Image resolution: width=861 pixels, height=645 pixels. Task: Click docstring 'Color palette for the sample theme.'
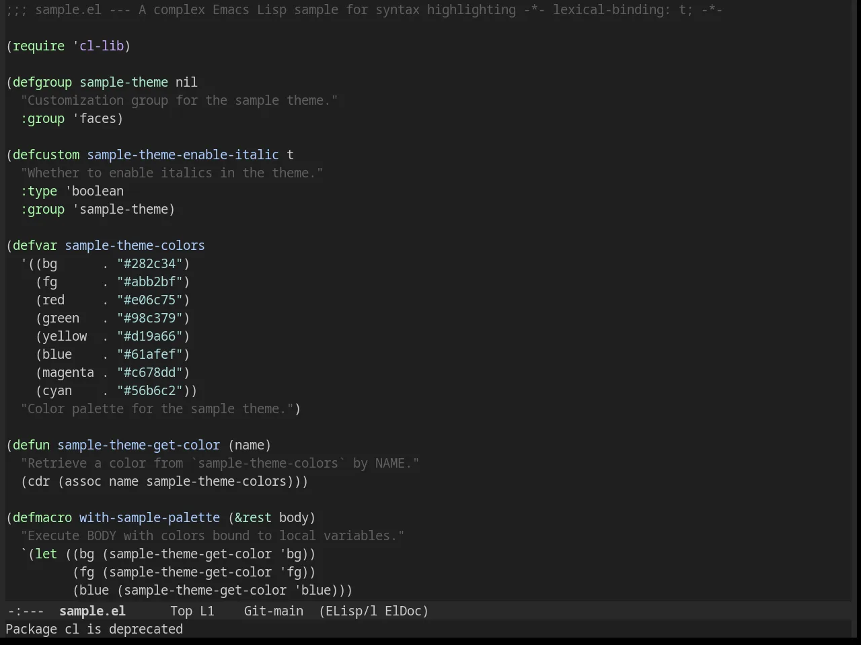coord(157,408)
